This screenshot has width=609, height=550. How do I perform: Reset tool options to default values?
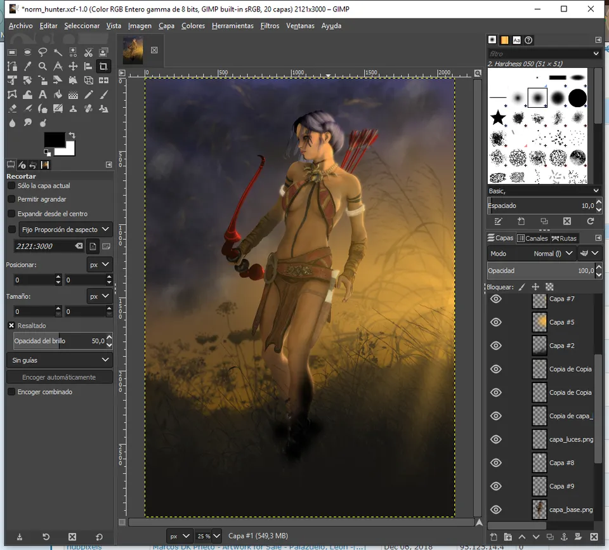[99, 537]
